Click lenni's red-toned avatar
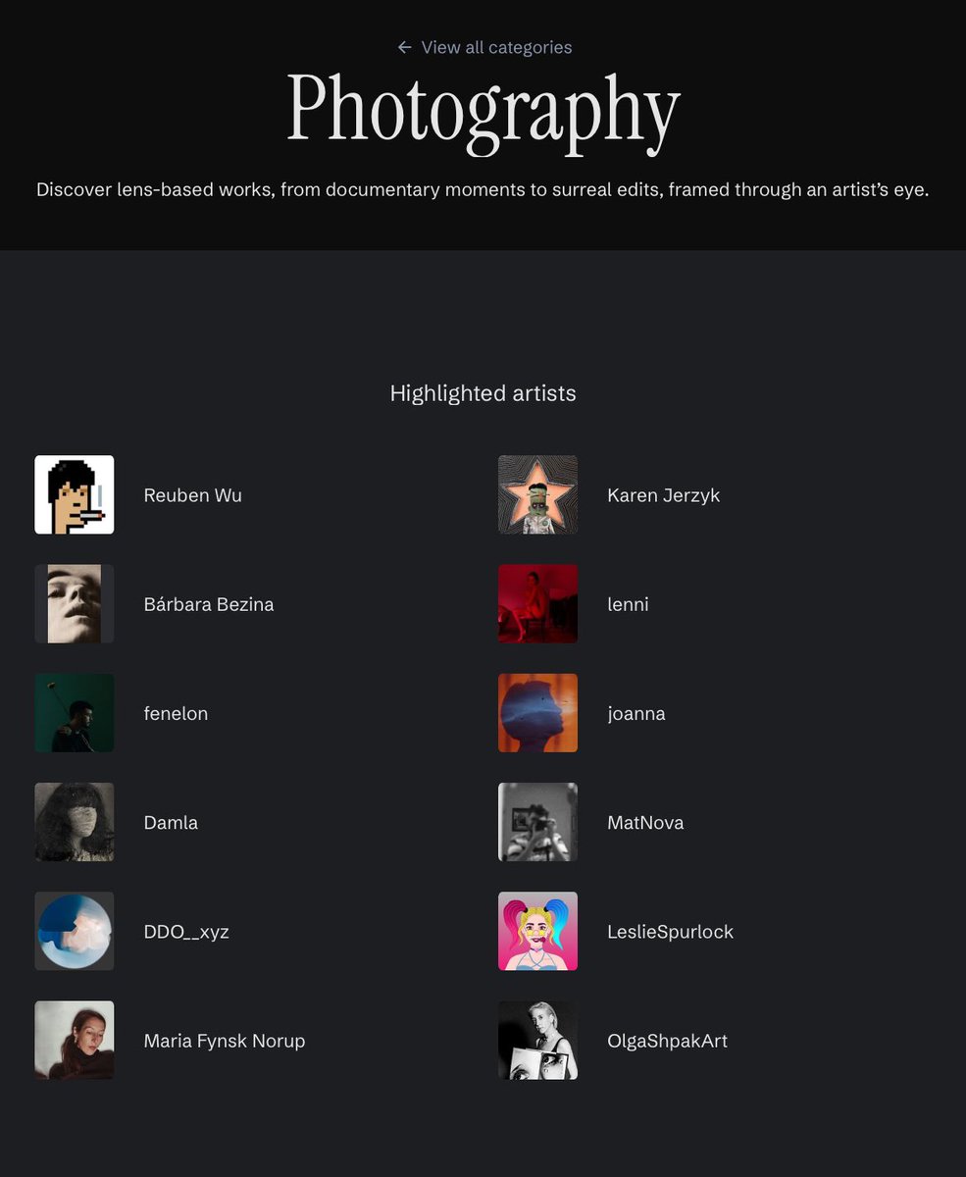Screen dimensions: 966x1177 (537, 604)
